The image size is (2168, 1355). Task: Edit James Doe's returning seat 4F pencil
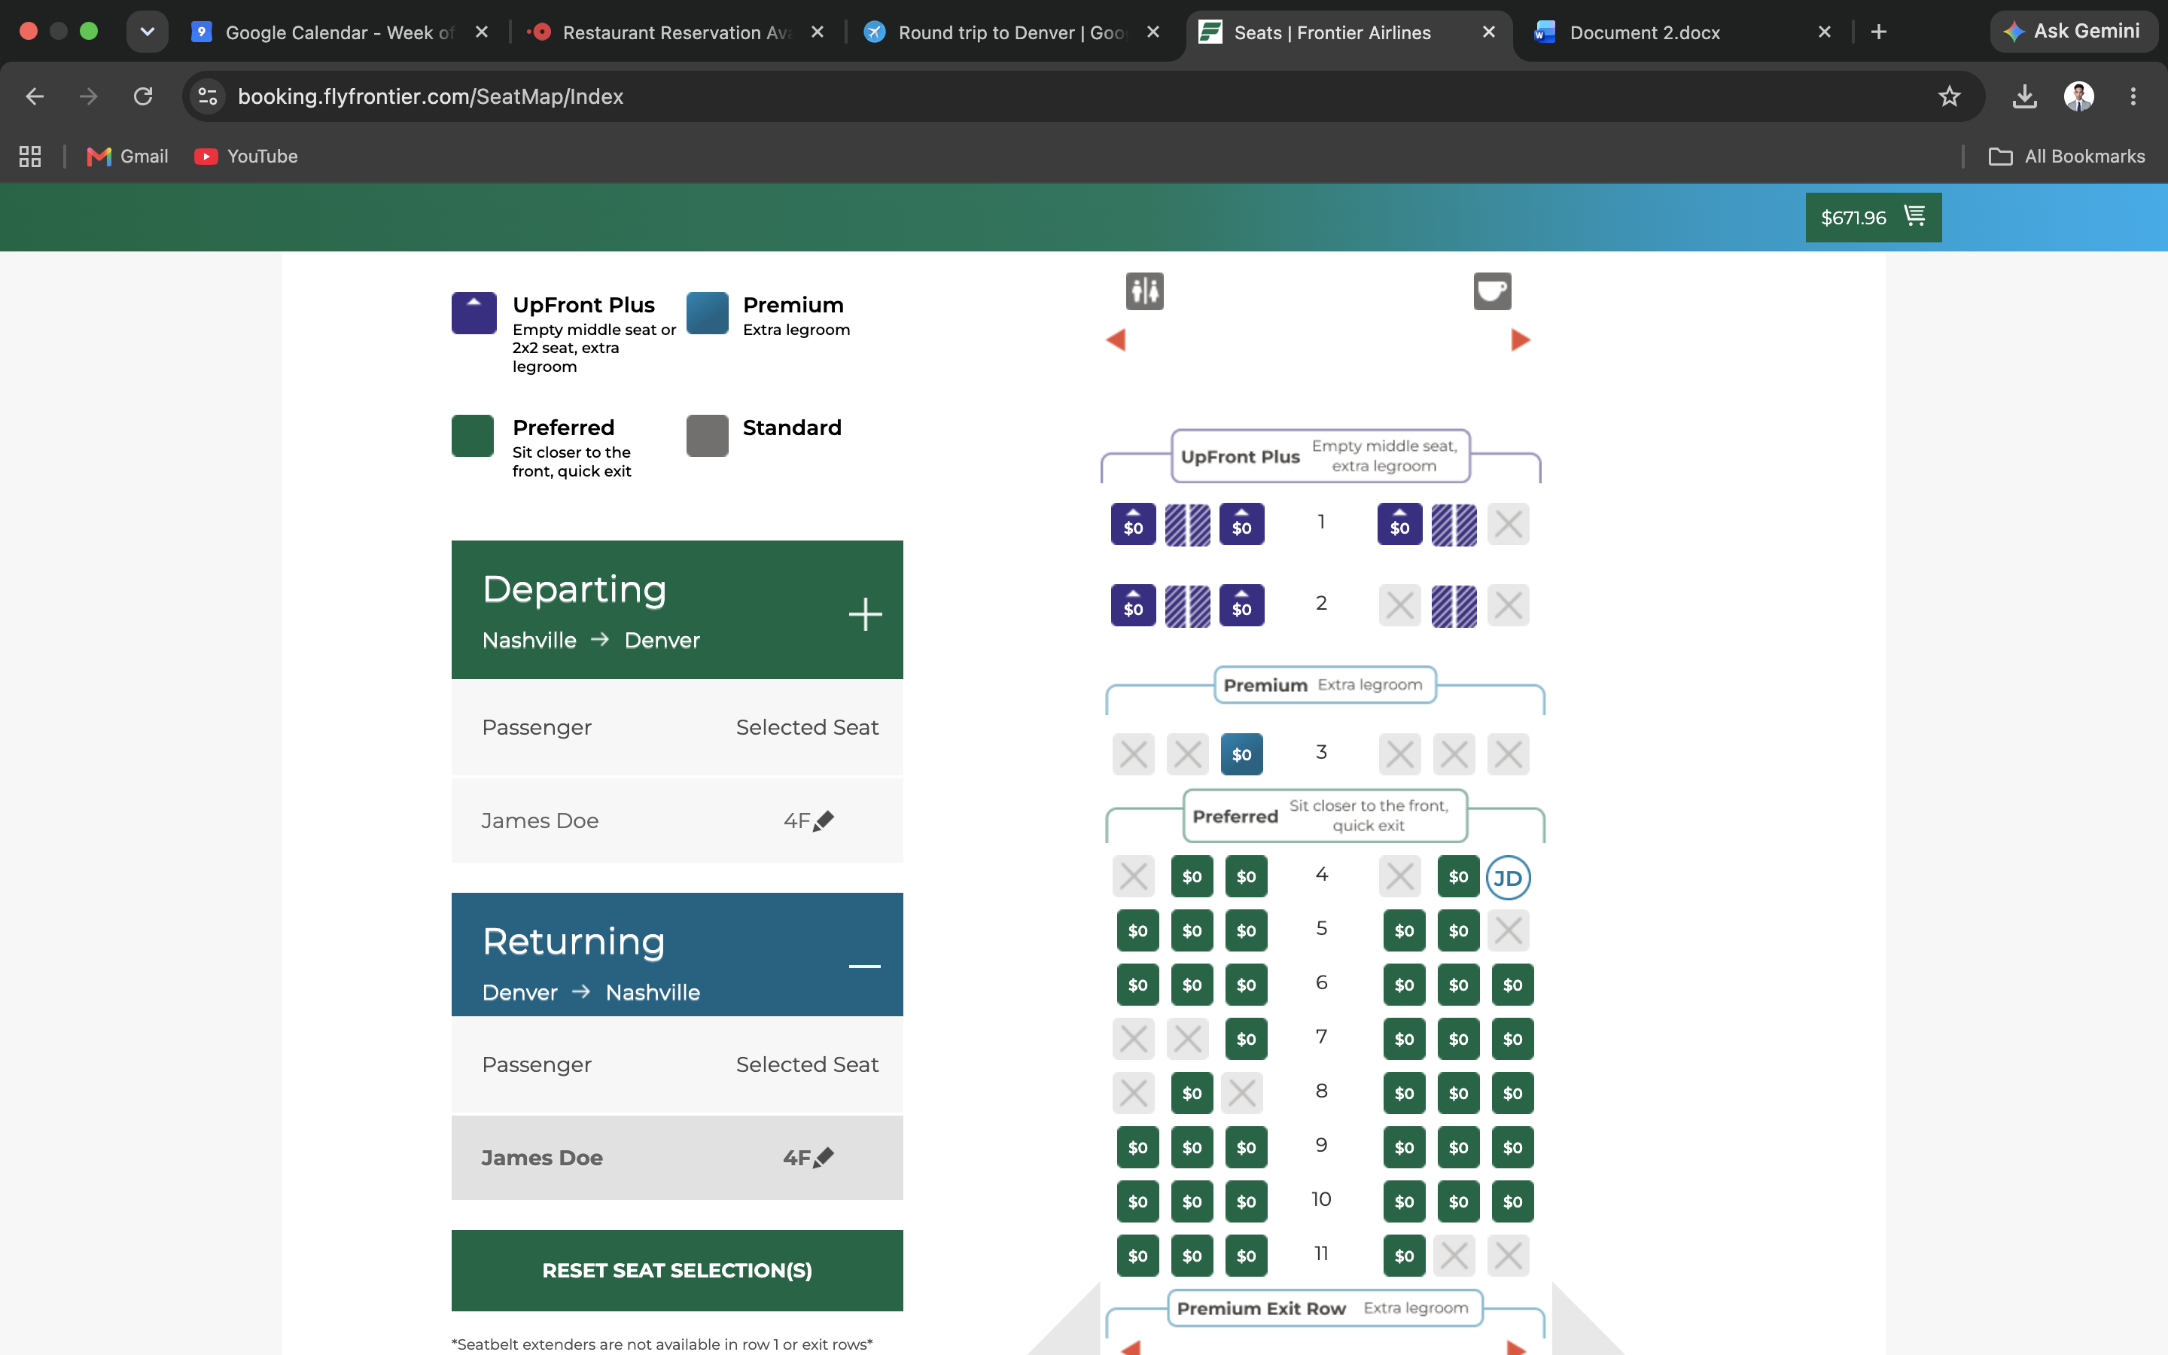(x=824, y=1157)
